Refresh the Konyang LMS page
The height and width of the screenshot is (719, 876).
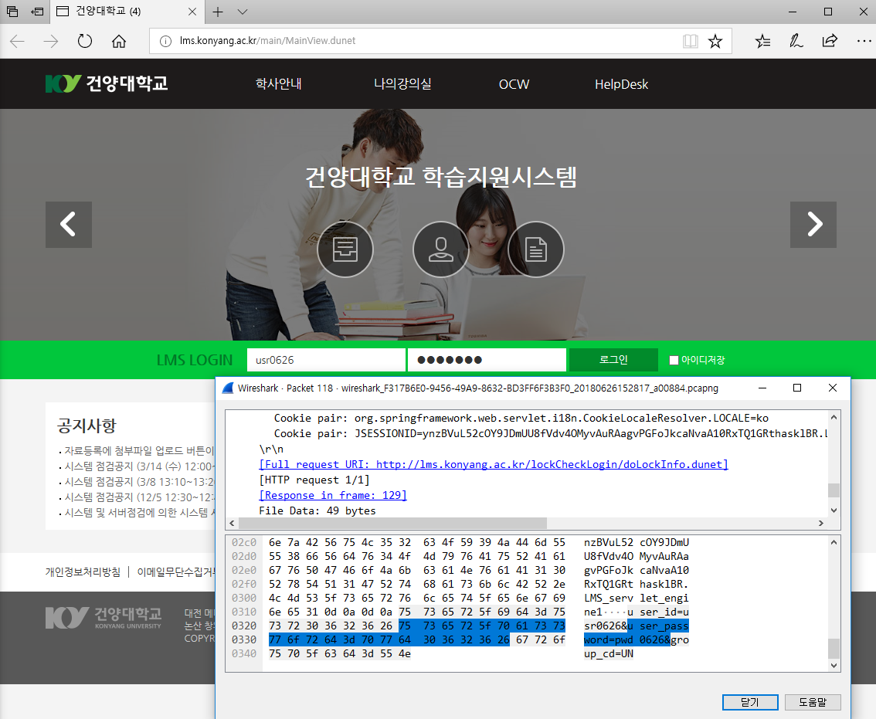(x=85, y=41)
